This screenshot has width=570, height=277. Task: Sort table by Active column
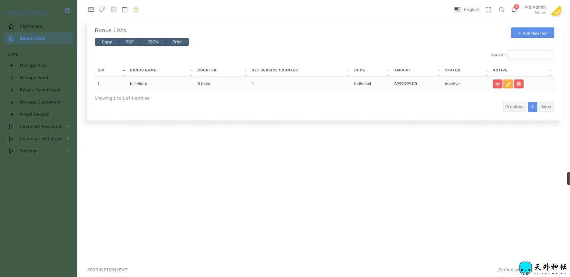point(522,70)
